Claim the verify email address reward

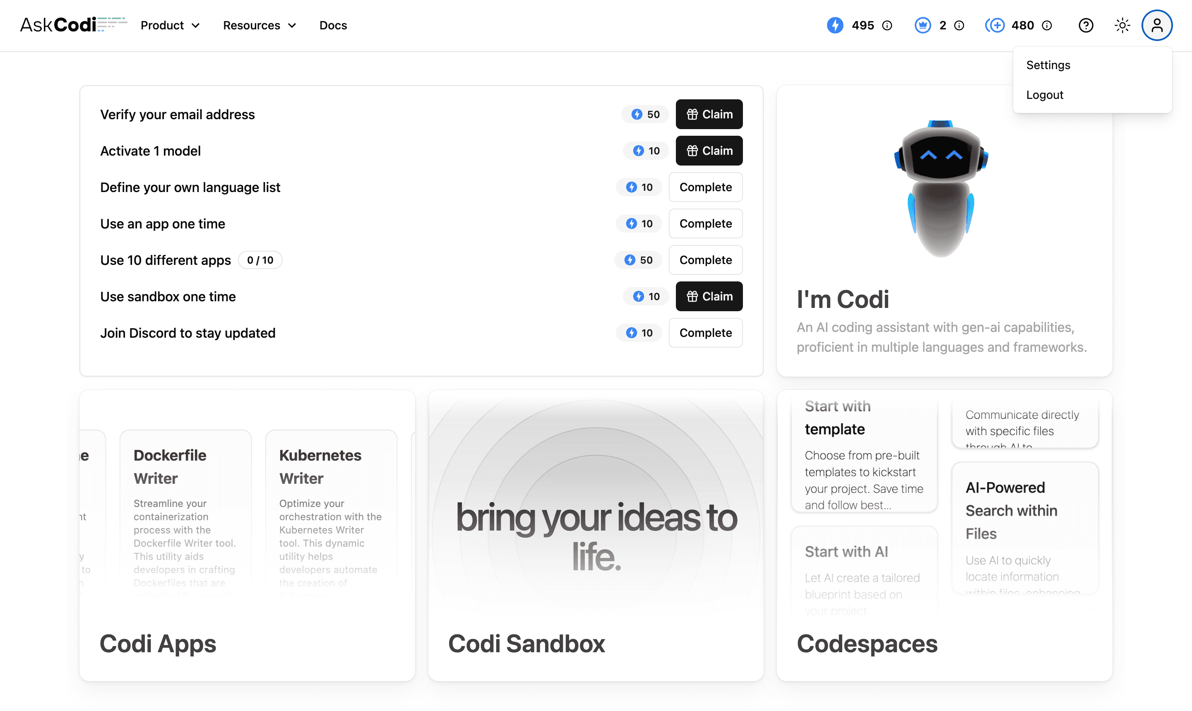[x=709, y=114]
